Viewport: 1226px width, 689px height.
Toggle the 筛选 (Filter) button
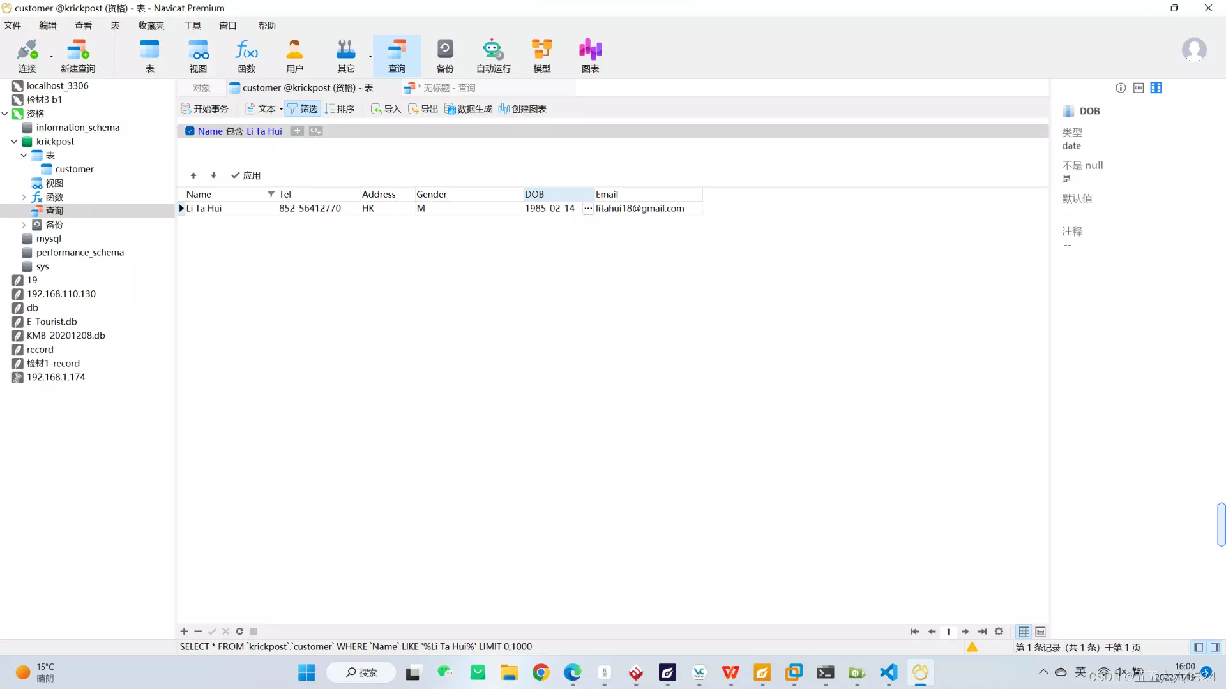point(302,109)
